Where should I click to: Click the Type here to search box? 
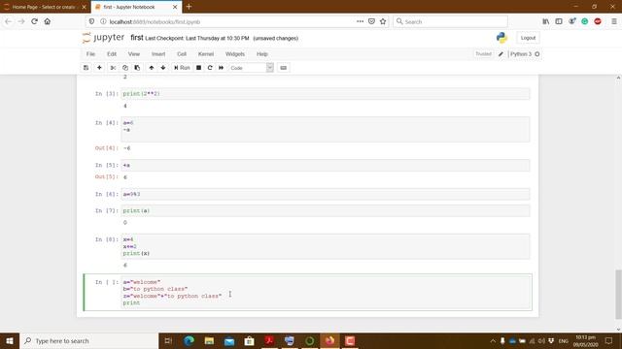point(88,340)
